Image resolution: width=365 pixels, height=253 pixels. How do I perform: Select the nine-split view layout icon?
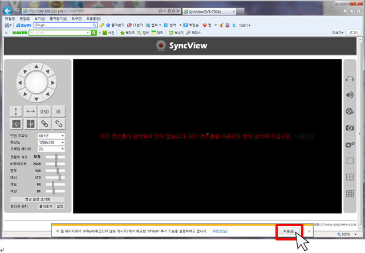[x=350, y=194]
